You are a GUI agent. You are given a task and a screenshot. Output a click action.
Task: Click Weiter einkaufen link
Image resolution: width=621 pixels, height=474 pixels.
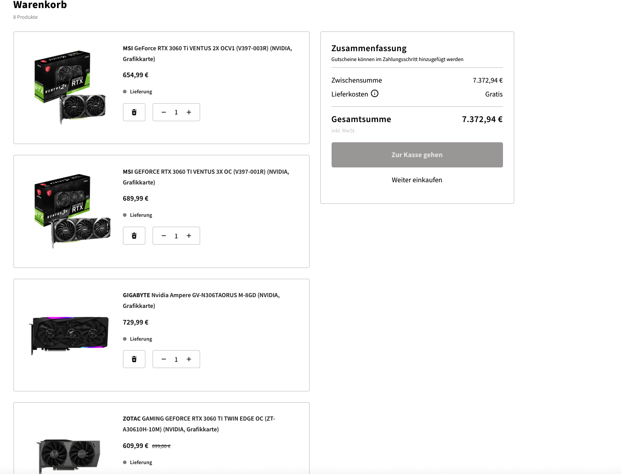417,180
